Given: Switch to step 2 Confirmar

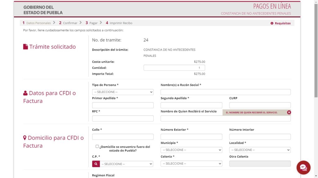Looking at the screenshot, I should (x=69, y=23).
